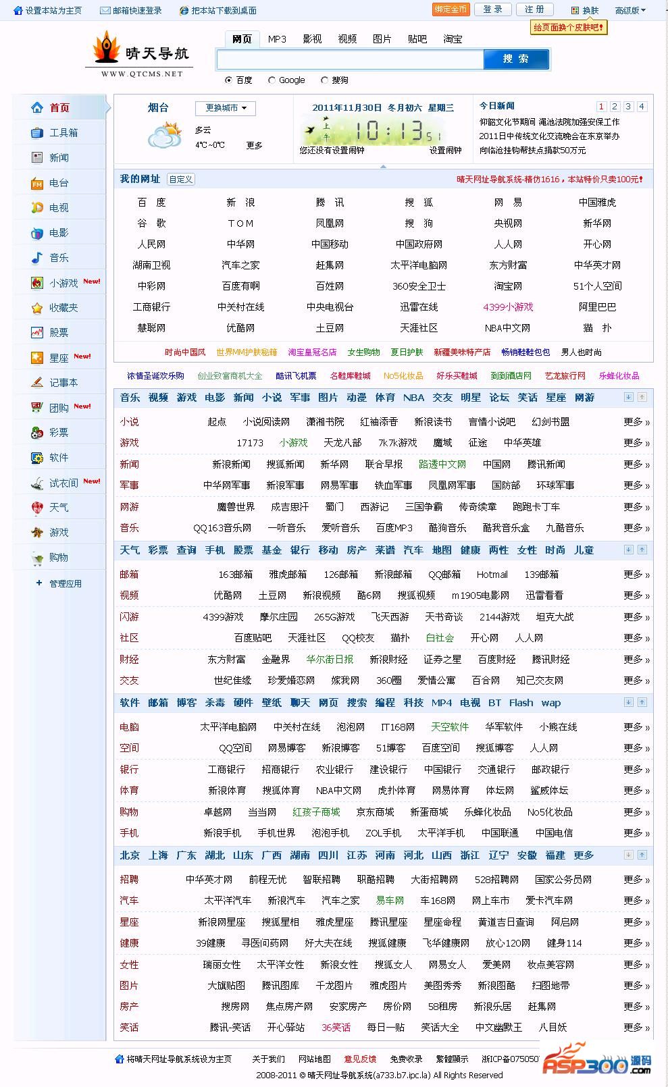Click the 意见反馈 footer link
The width and height of the screenshot is (668, 1087).
(x=360, y=1059)
